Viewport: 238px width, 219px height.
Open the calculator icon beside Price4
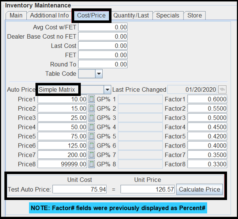coord(91,127)
